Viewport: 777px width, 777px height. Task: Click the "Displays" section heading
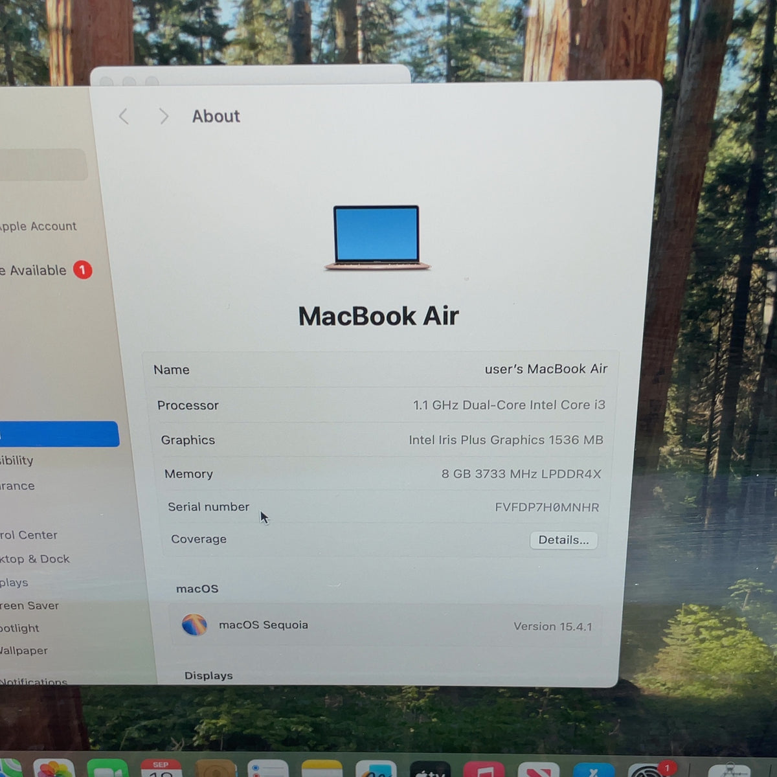pyautogui.click(x=208, y=675)
